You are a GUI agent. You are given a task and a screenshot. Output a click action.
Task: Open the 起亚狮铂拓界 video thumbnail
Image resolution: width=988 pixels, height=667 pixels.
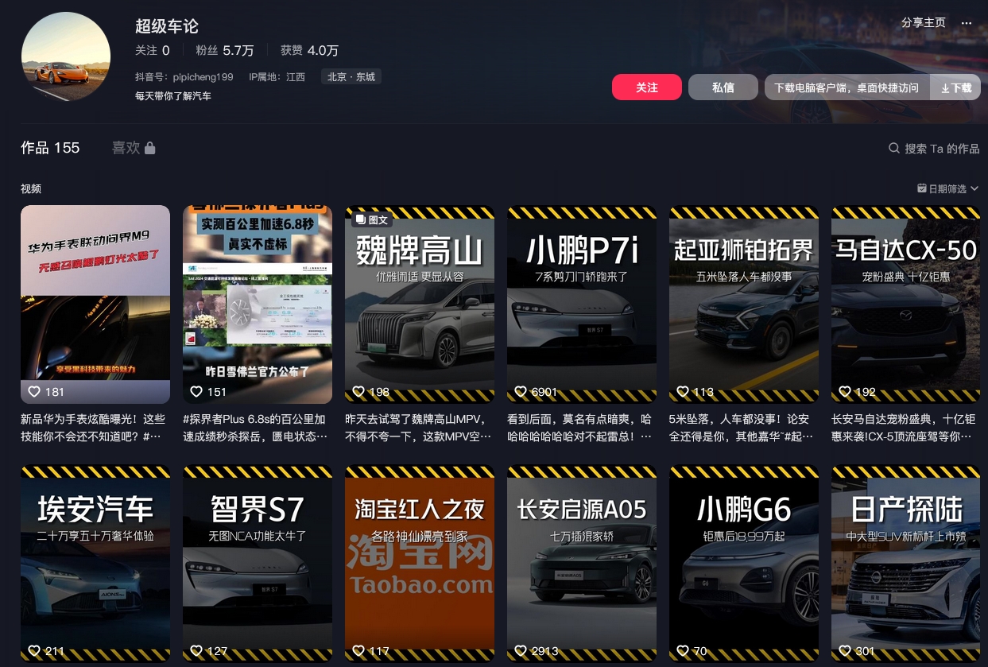(744, 304)
